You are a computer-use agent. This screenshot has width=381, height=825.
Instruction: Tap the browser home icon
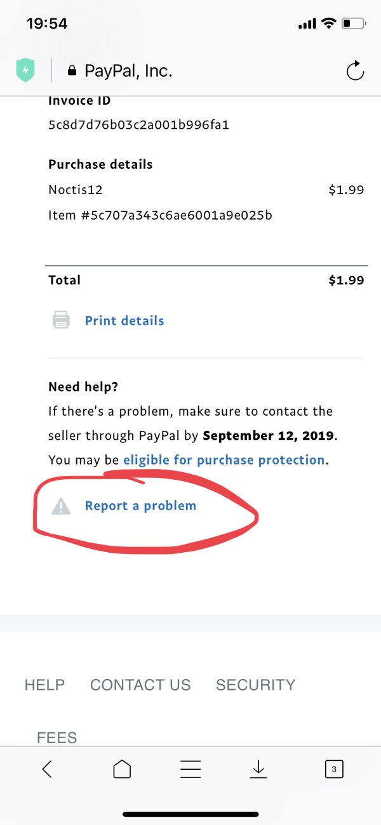122,769
